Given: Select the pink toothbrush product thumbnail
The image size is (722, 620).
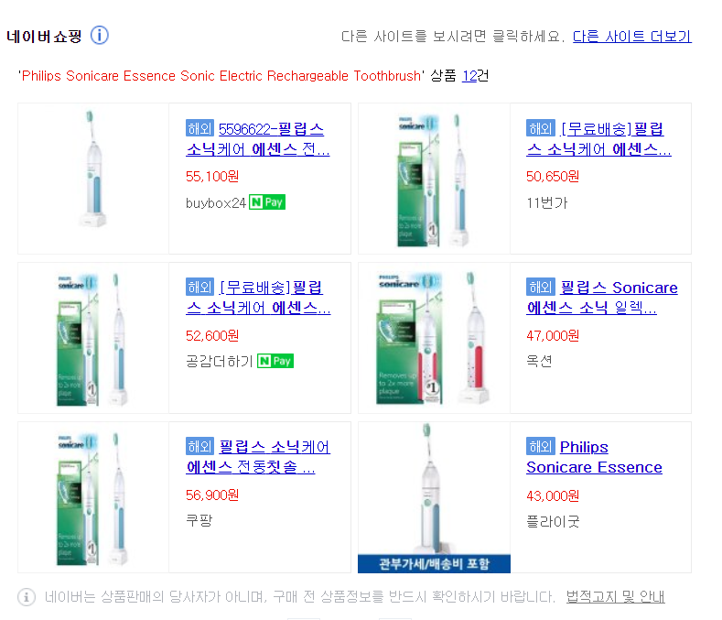Looking at the screenshot, I should pos(434,338).
